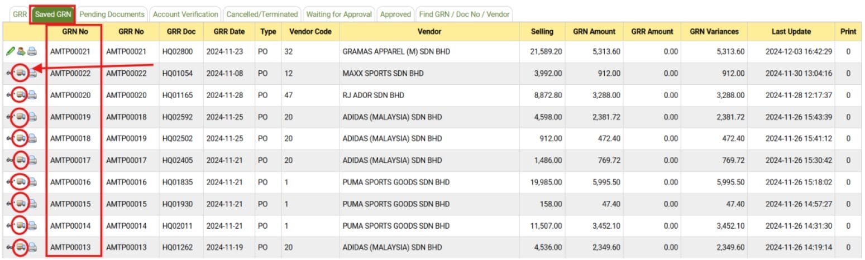
Task: Open the Cancelled/Terminated tab
Action: click(x=262, y=15)
